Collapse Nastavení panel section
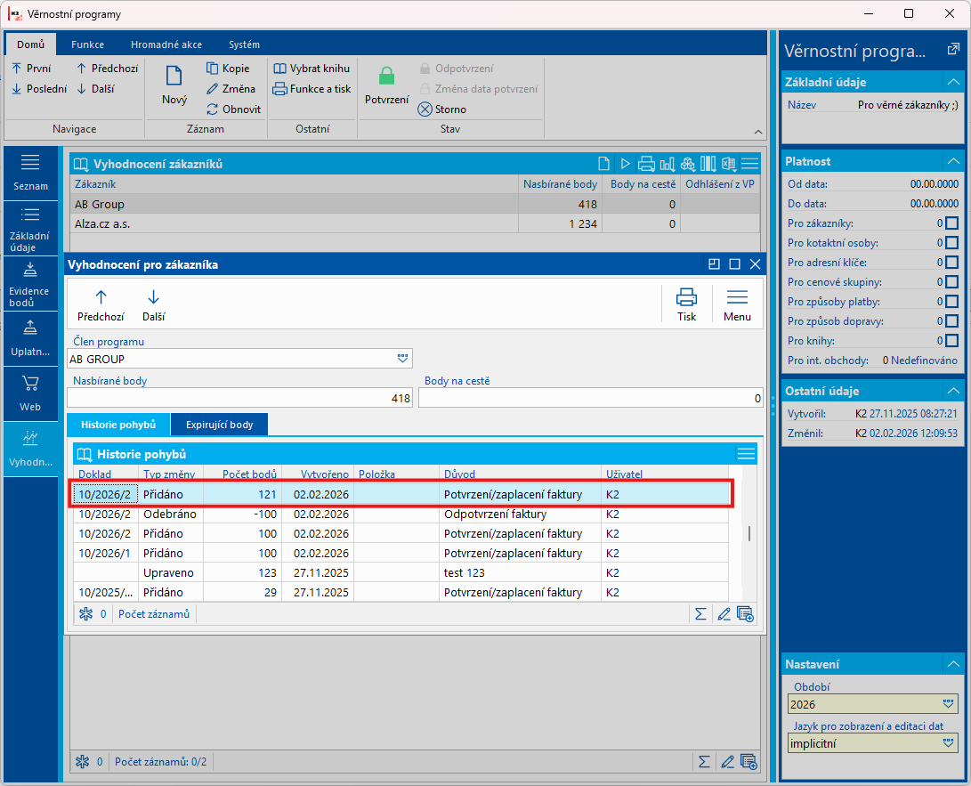The image size is (971, 786). click(x=953, y=664)
